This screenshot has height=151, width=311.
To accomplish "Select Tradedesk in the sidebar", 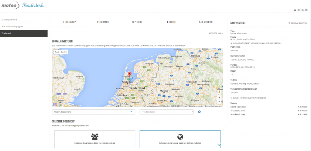I will (24, 33).
